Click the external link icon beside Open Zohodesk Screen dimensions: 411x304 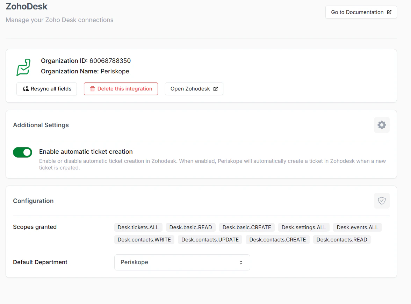[x=215, y=89]
